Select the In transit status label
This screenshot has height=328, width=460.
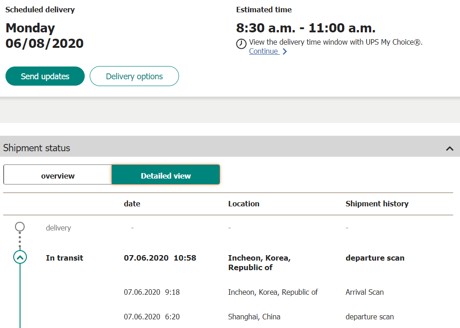pos(65,258)
